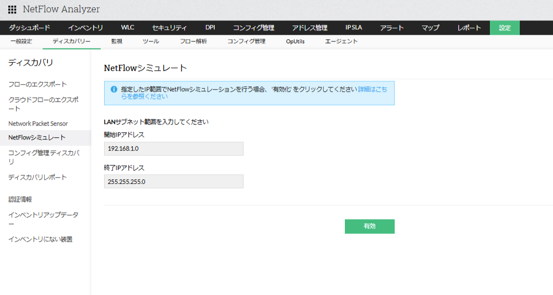Click the 終了IPアドレス input field

point(174,182)
